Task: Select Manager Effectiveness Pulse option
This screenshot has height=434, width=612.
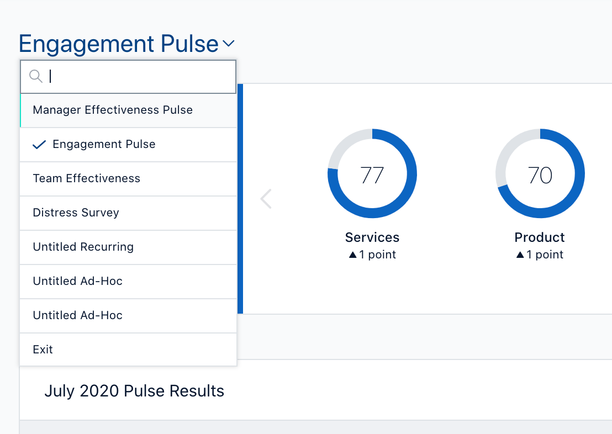Action: tap(128, 110)
